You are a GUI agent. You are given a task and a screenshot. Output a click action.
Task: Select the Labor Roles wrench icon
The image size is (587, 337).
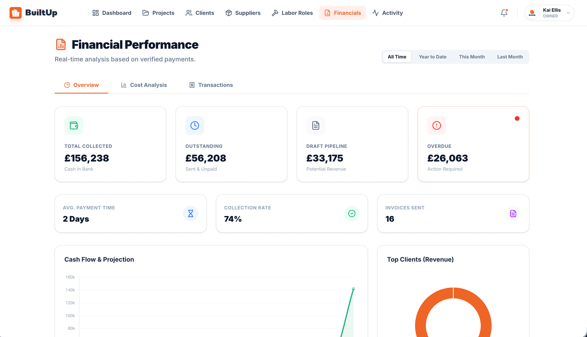click(275, 13)
